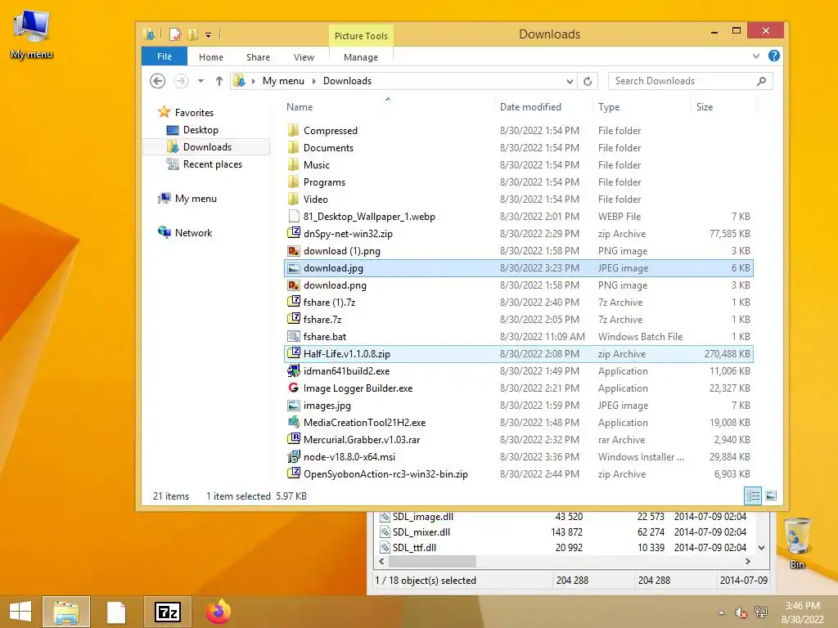Select the fshare.bat batch file icon
The width and height of the screenshot is (838, 628).
tap(294, 336)
